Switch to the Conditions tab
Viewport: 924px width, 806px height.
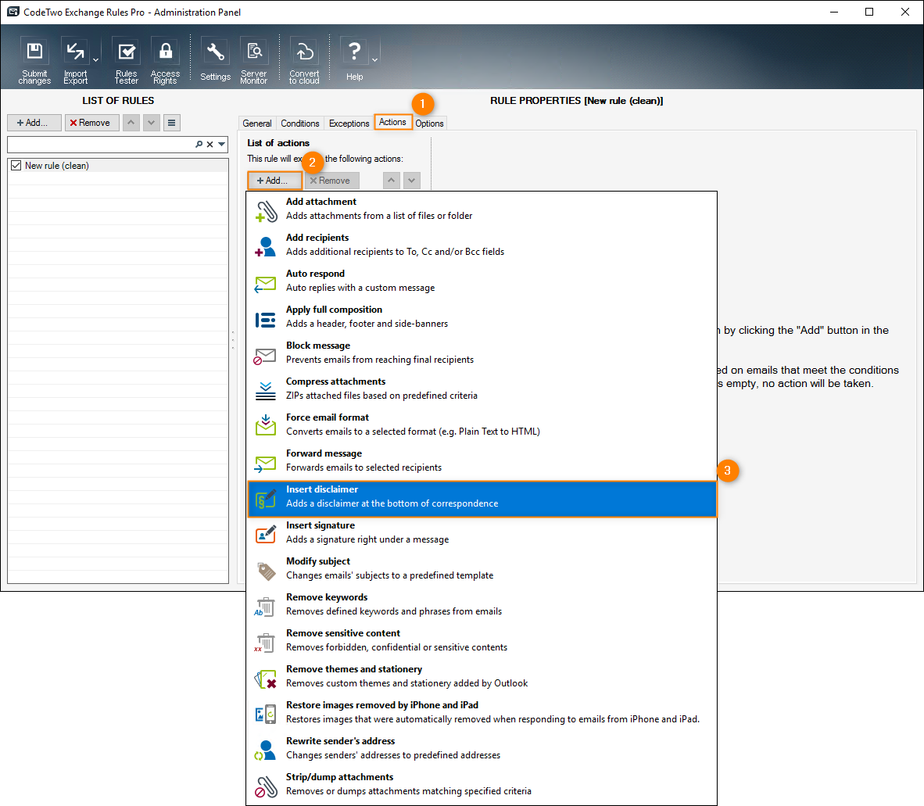pyautogui.click(x=300, y=124)
